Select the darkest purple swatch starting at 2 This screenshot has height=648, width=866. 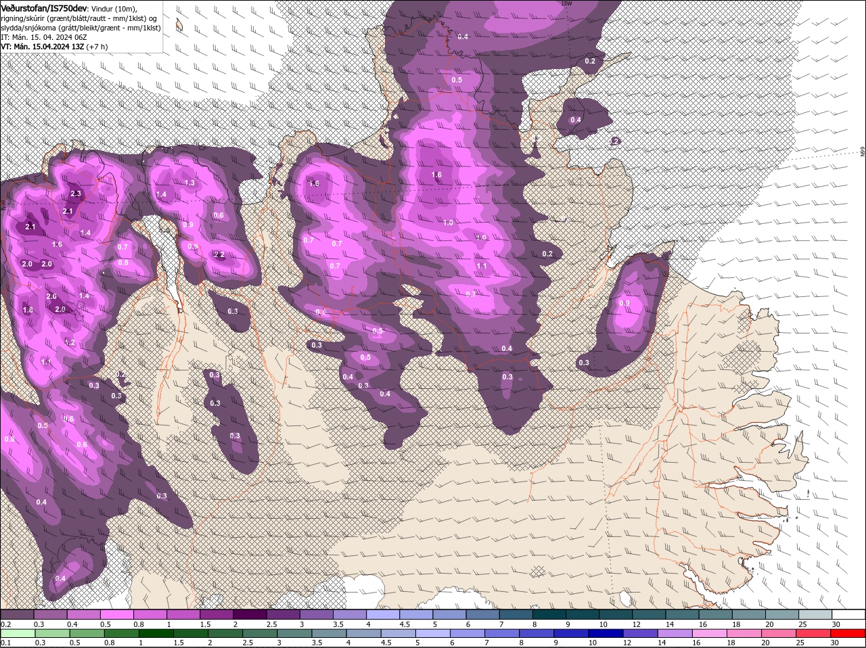[249, 614]
